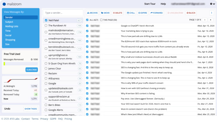Click the Start Tour link
The image size is (217, 122).
tap(150, 4)
